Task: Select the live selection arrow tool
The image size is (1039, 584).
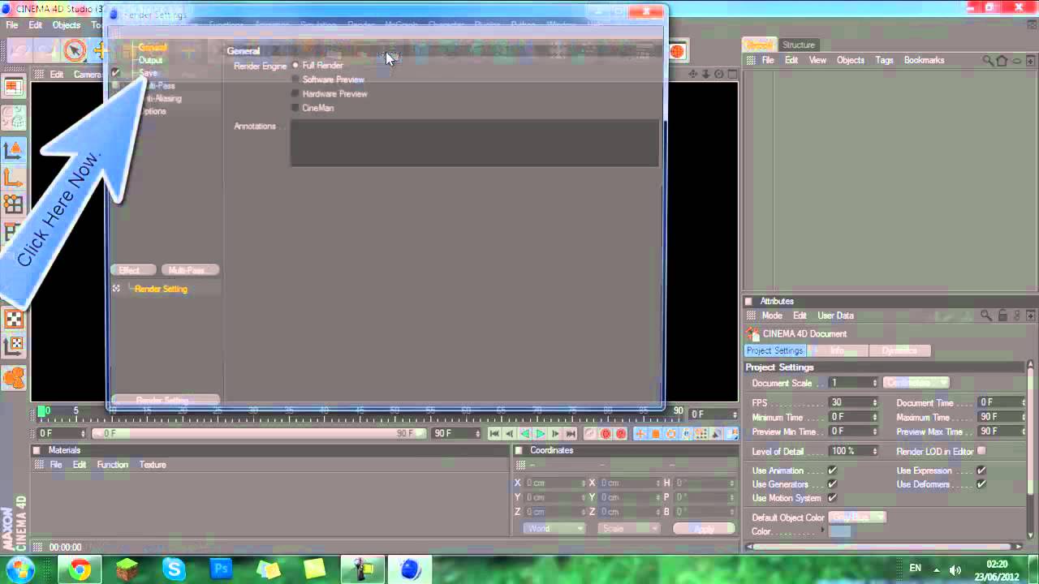Action: (x=75, y=50)
